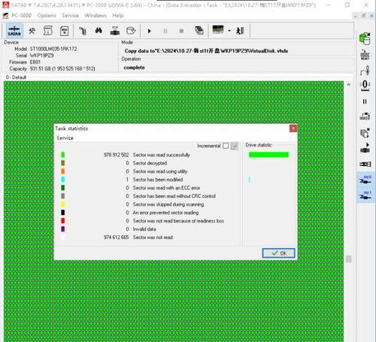Screen dimensions: 376x342
Task: Open the tools (hammer and wrench) icon
Action: (32, 31)
